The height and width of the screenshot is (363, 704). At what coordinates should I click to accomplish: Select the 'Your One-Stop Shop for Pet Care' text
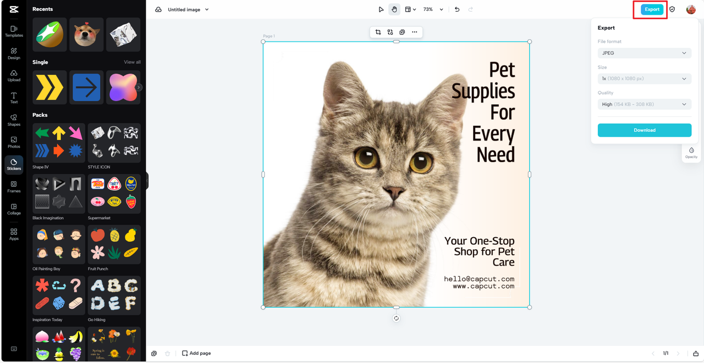pos(480,252)
